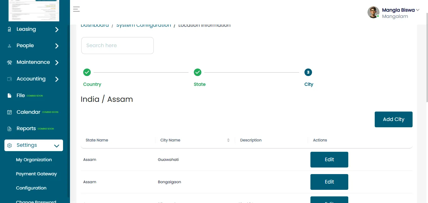Click the State step checkmark icon
Screen dimensions: 428x203
point(198,72)
